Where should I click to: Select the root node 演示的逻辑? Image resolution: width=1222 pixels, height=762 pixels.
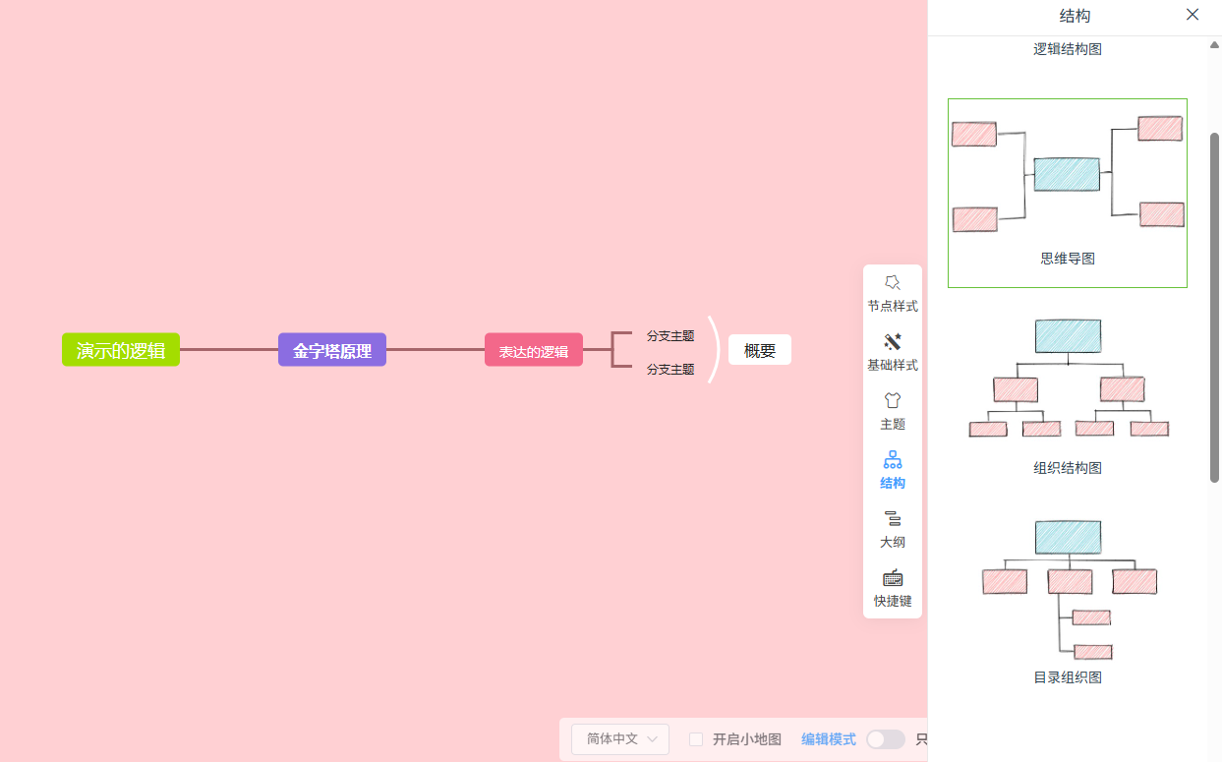pos(121,349)
